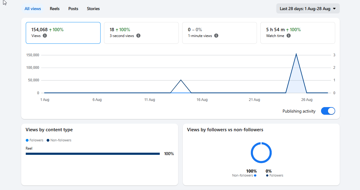Open the Last 28 days date dropdown
Image resolution: width=360 pixels, height=190 pixels.
pyautogui.click(x=308, y=9)
